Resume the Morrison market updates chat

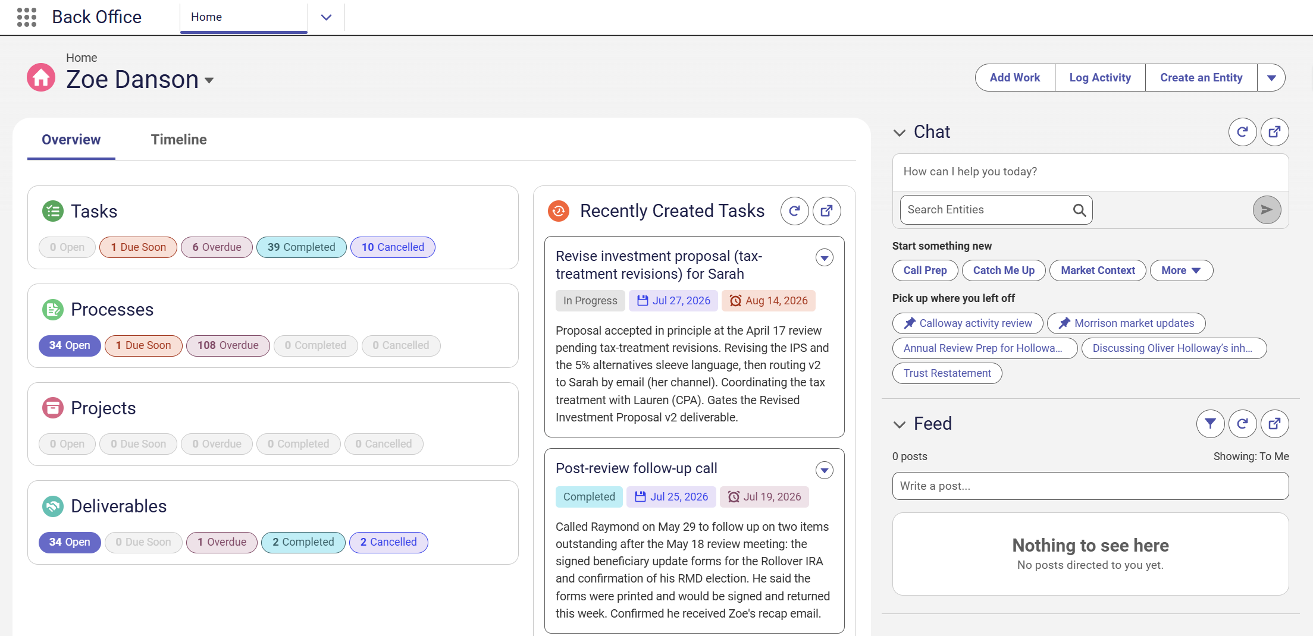click(1126, 323)
